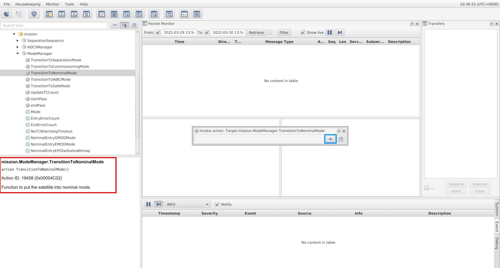Click the arrow to invoke TransitionToNominalMode
Screen dimensions: 500x268
point(330,139)
